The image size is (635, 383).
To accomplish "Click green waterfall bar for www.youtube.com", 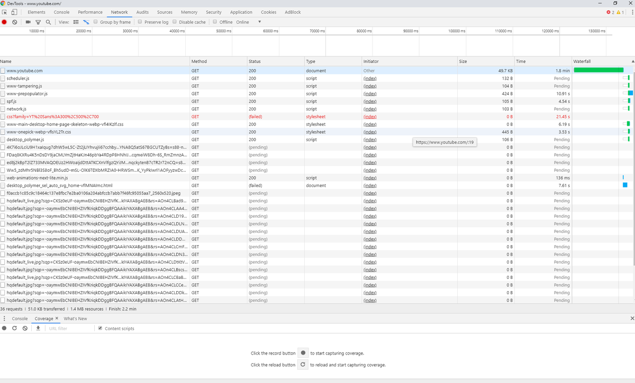I will [x=598, y=70].
